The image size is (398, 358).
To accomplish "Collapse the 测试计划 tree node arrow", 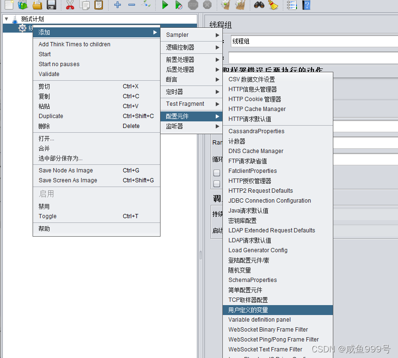I will tap(7, 19).
